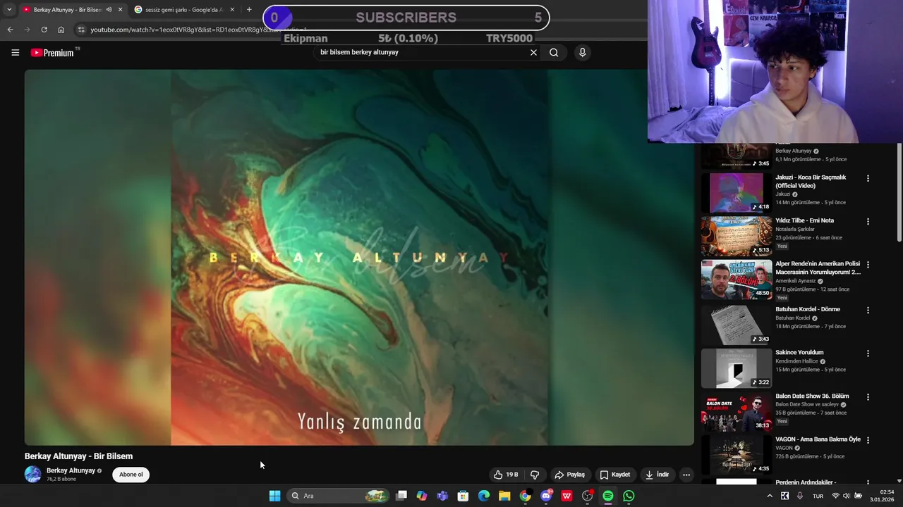Open Microsoft Teams on the taskbar
The width and height of the screenshot is (903, 507).
coord(442,496)
